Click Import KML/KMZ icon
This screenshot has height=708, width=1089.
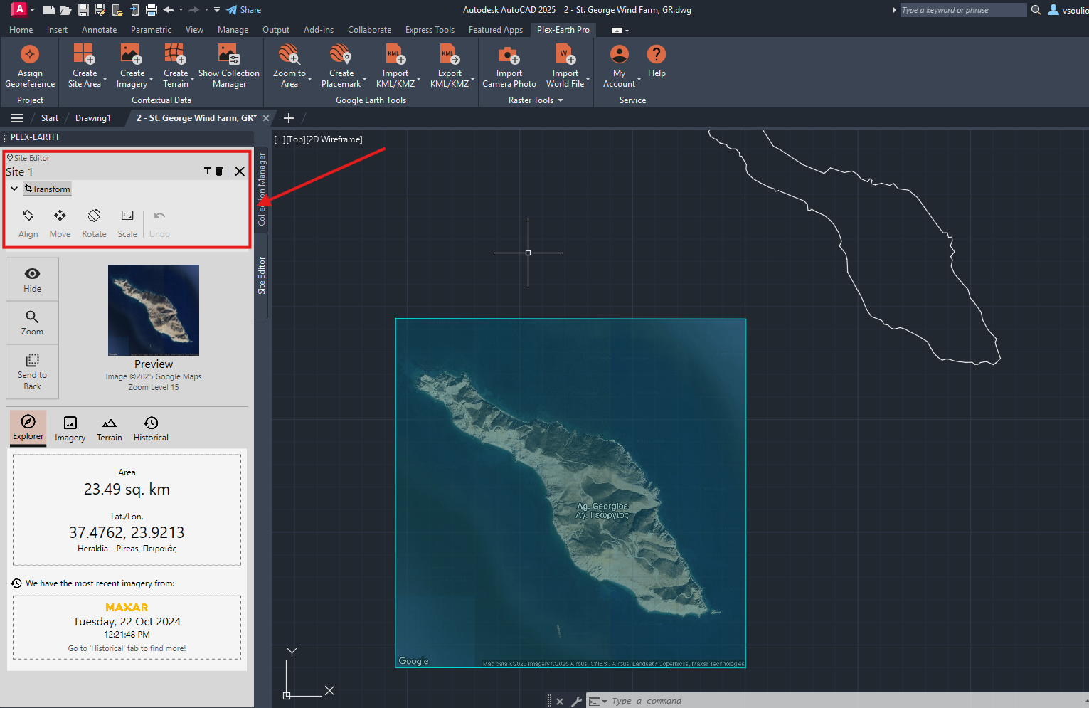click(x=395, y=55)
